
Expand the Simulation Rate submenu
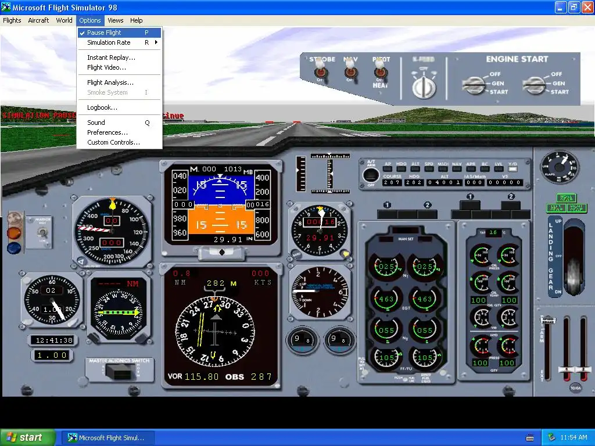click(120, 42)
